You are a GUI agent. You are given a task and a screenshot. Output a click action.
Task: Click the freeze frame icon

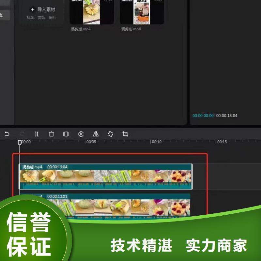coord(66,134)
